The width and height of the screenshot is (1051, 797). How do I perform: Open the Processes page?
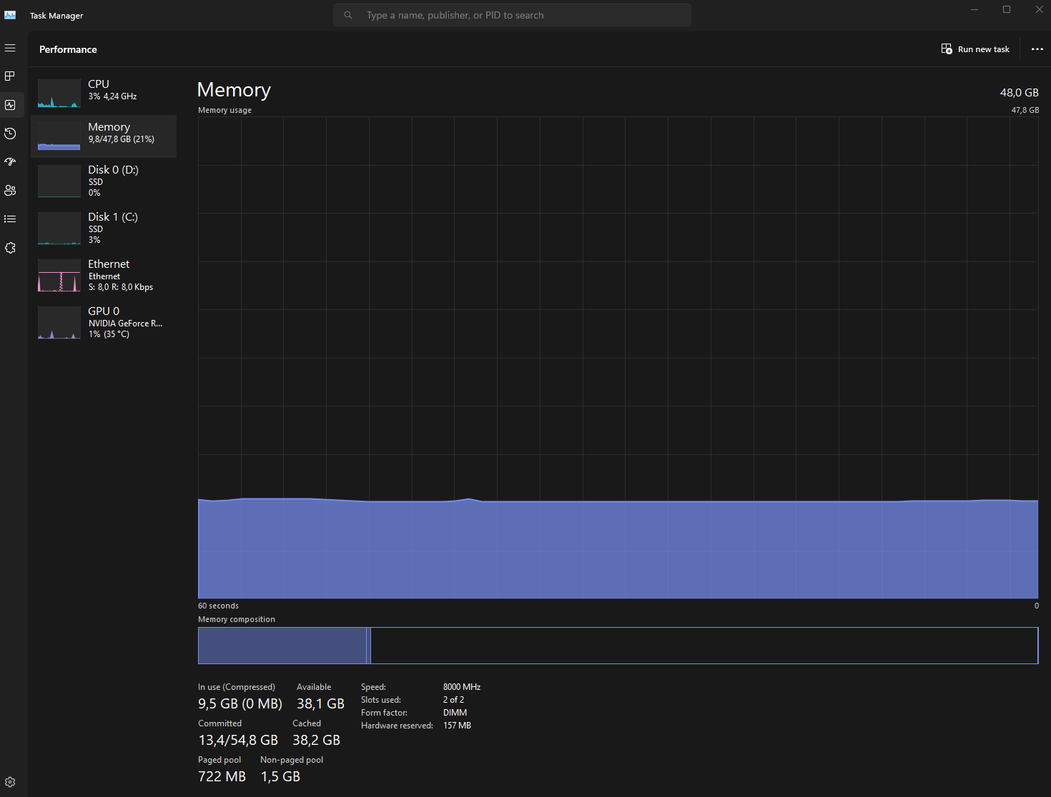point(10,76)
